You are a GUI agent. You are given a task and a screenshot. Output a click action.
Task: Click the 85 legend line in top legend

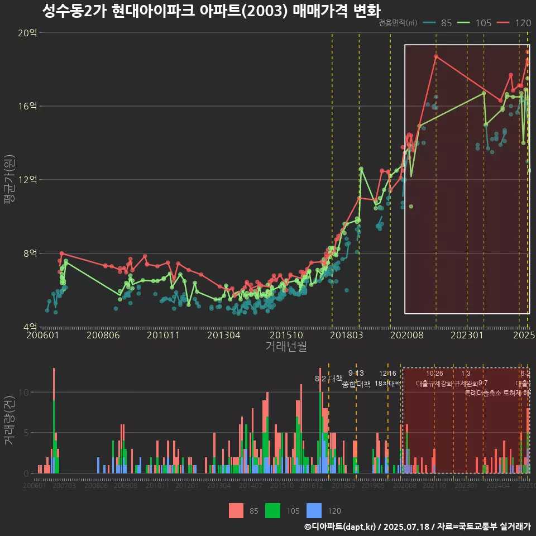click(x=429, y=23)
